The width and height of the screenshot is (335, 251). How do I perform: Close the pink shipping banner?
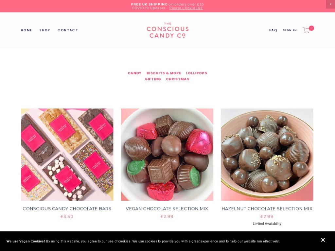coord(330,4)
